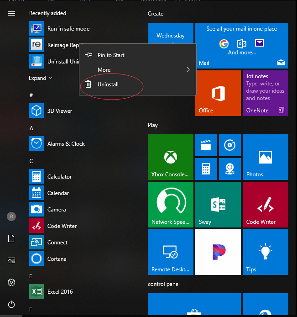Open the More submenu arrow
This screenshot has width=297, height=317.
point(188,69)
